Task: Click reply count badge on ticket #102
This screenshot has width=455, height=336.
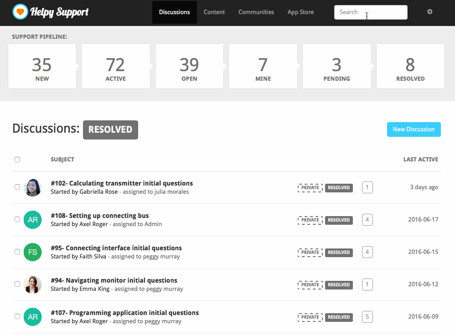Action: click(x=367, y=187)
